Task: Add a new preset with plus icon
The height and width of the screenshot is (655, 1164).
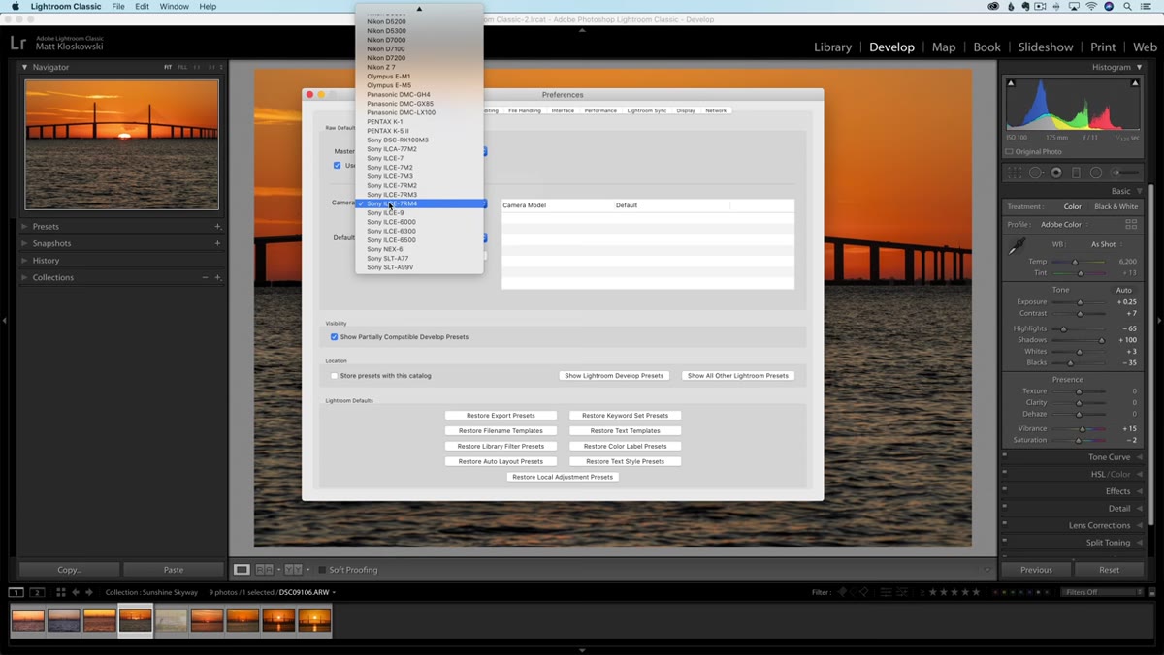Action: pyautogui.click(x=217, y=226)
